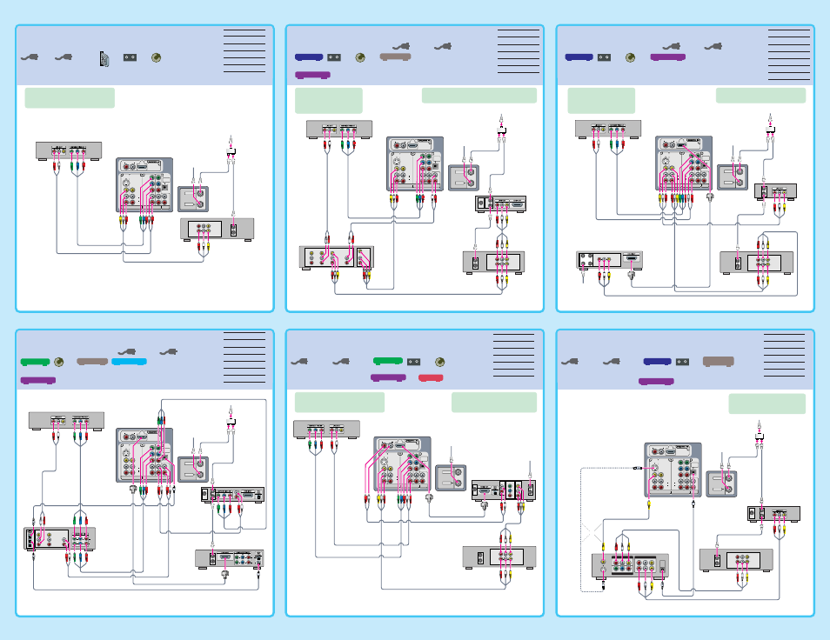Click the round connector icon in top-right diagram header
The height and width of the screenshot is (640, 830).
pos(631,57)
